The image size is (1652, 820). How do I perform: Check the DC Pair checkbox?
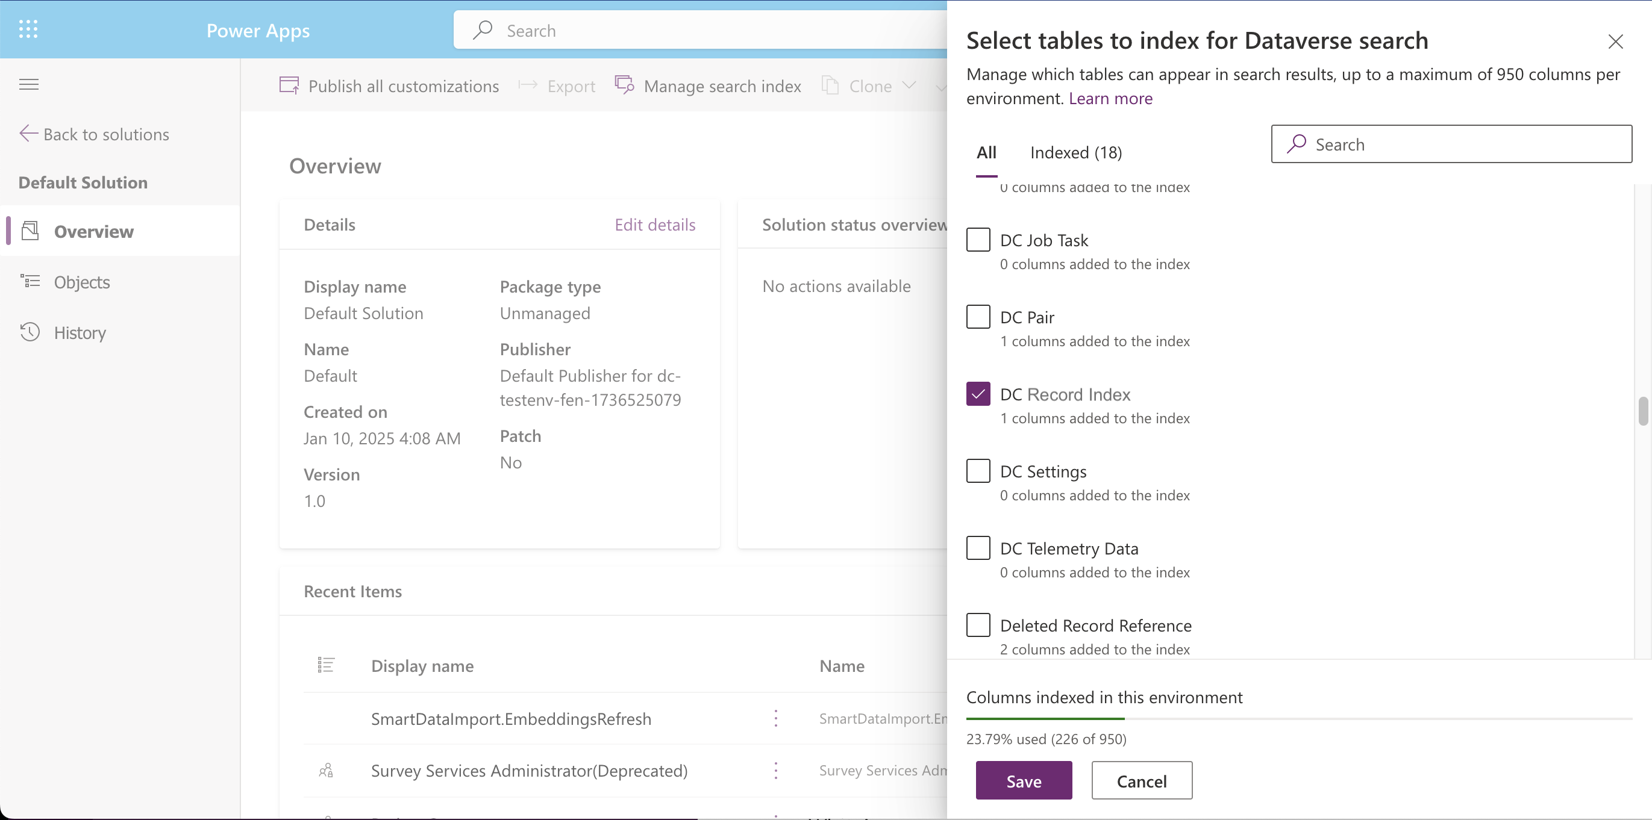pyautogui.click(x=978, y=317)
